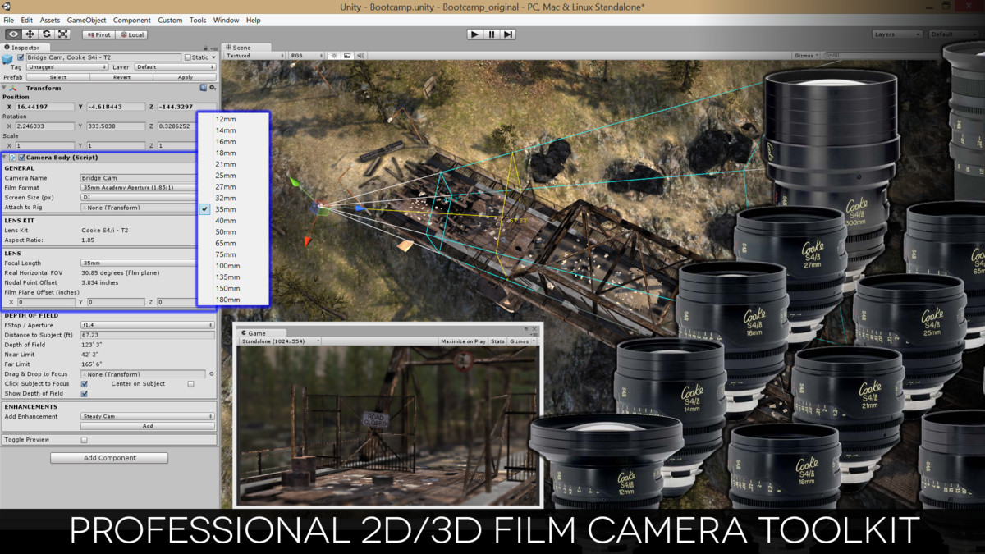This screenshot has width=985, height=554.
Task: Toggle the game object active checkbox
Action: coord(21,57)
